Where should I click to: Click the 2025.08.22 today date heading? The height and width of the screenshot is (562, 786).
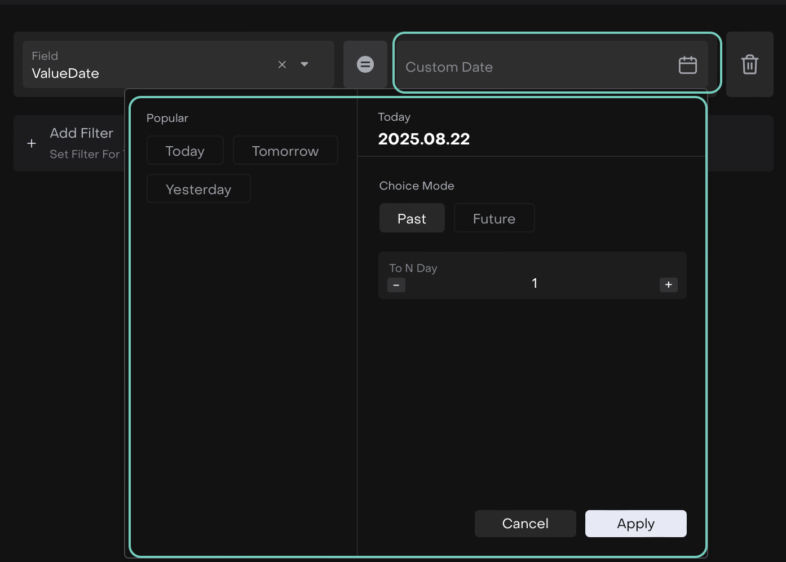click(424, 139)
